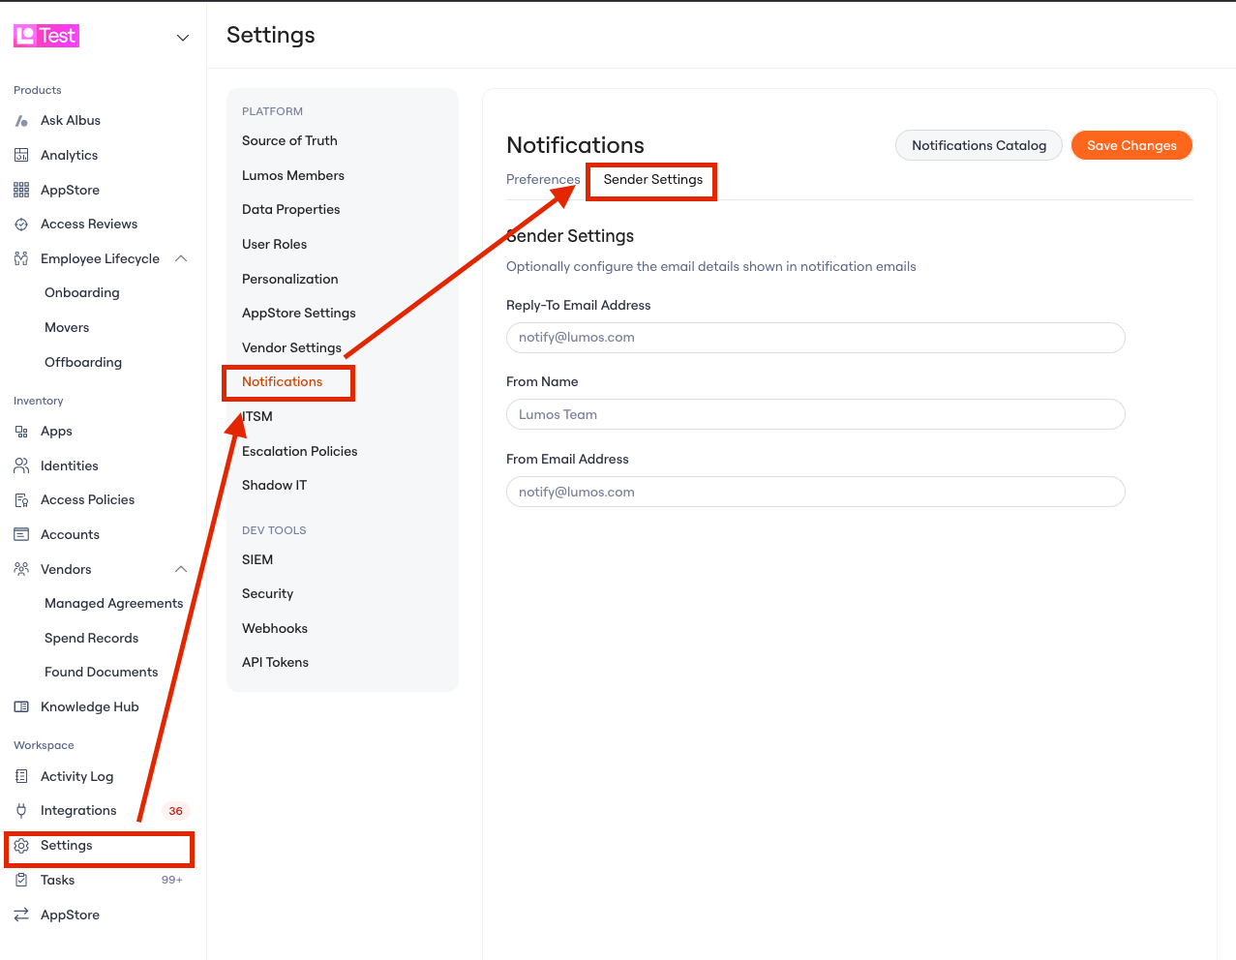This screenshot has height=960, width=1236.
Task: Open Escalation Policies in platform menu
Action: pos(300,451)
